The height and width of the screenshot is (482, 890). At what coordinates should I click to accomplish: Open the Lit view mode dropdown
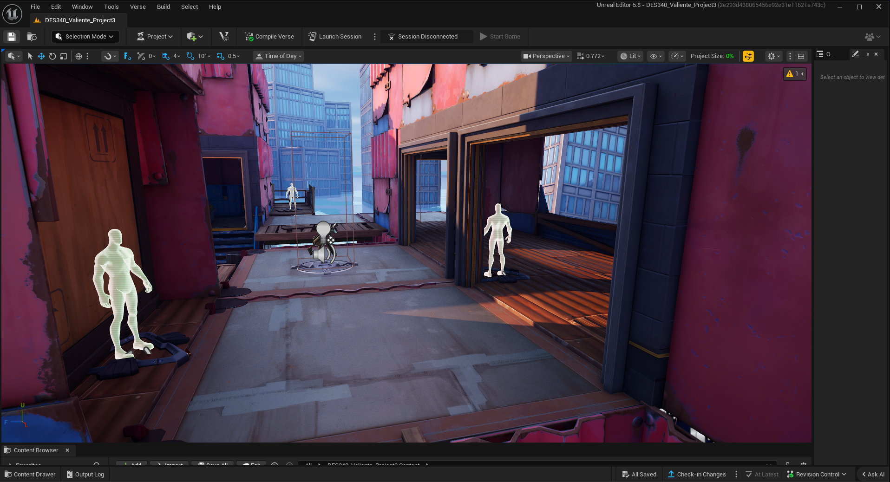[630, 56]
